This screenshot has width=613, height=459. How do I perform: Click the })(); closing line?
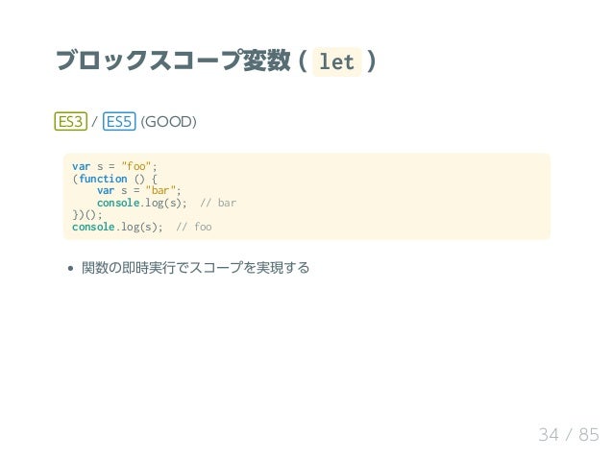pos(87,215)
